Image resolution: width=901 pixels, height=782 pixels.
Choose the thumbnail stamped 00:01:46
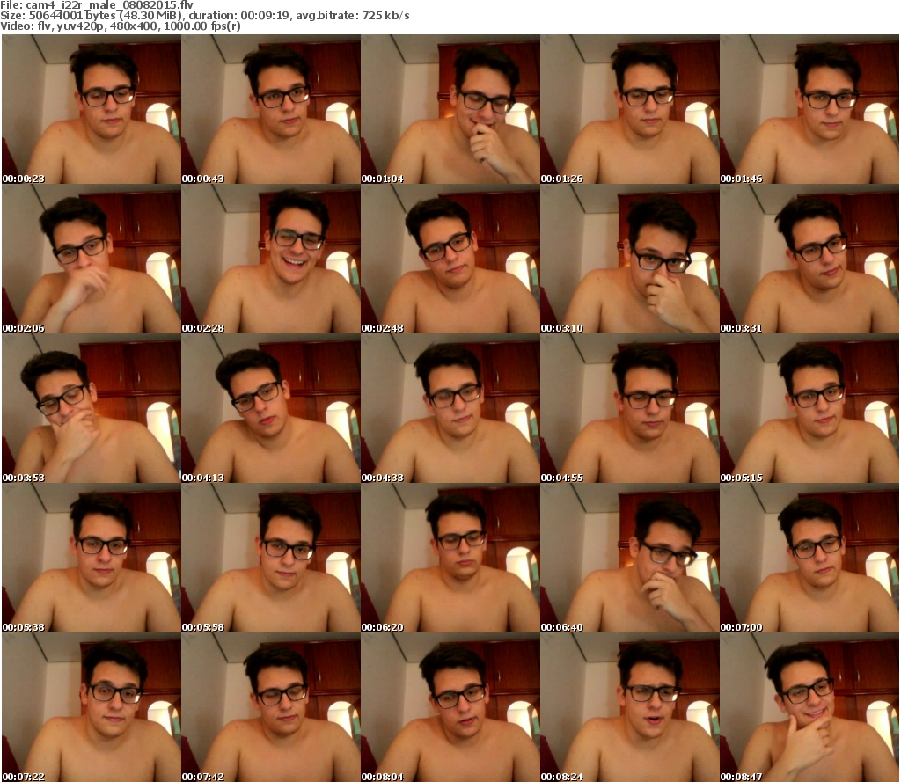[x=809, y=109]
